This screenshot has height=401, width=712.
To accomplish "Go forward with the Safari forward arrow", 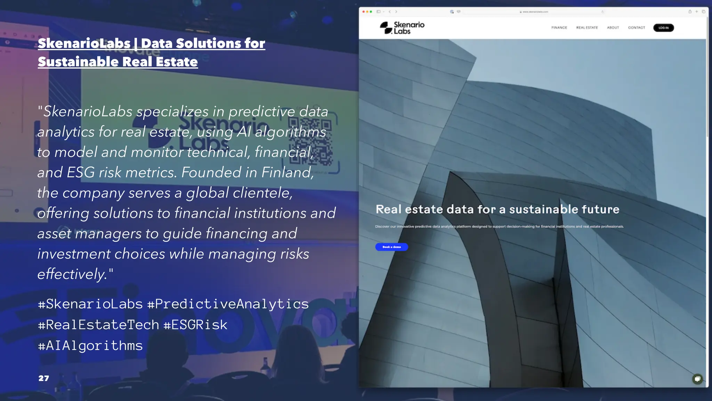I will point(396,12).
